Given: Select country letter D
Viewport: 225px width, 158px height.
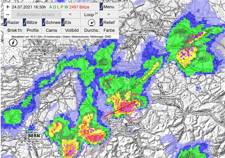Looking at the screenshot, I should pyautogui.click(x=55, y=7).
